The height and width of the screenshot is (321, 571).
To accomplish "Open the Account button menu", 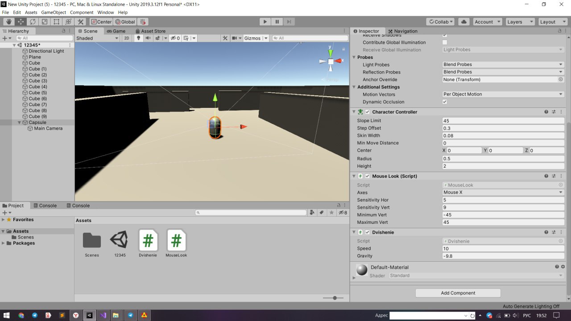I will tap(487, 21).
